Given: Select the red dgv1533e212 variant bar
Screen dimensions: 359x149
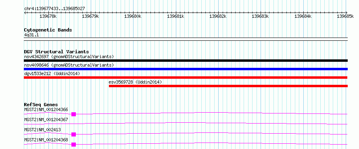Looking at the screenshot, I should [x=186, y=78].
